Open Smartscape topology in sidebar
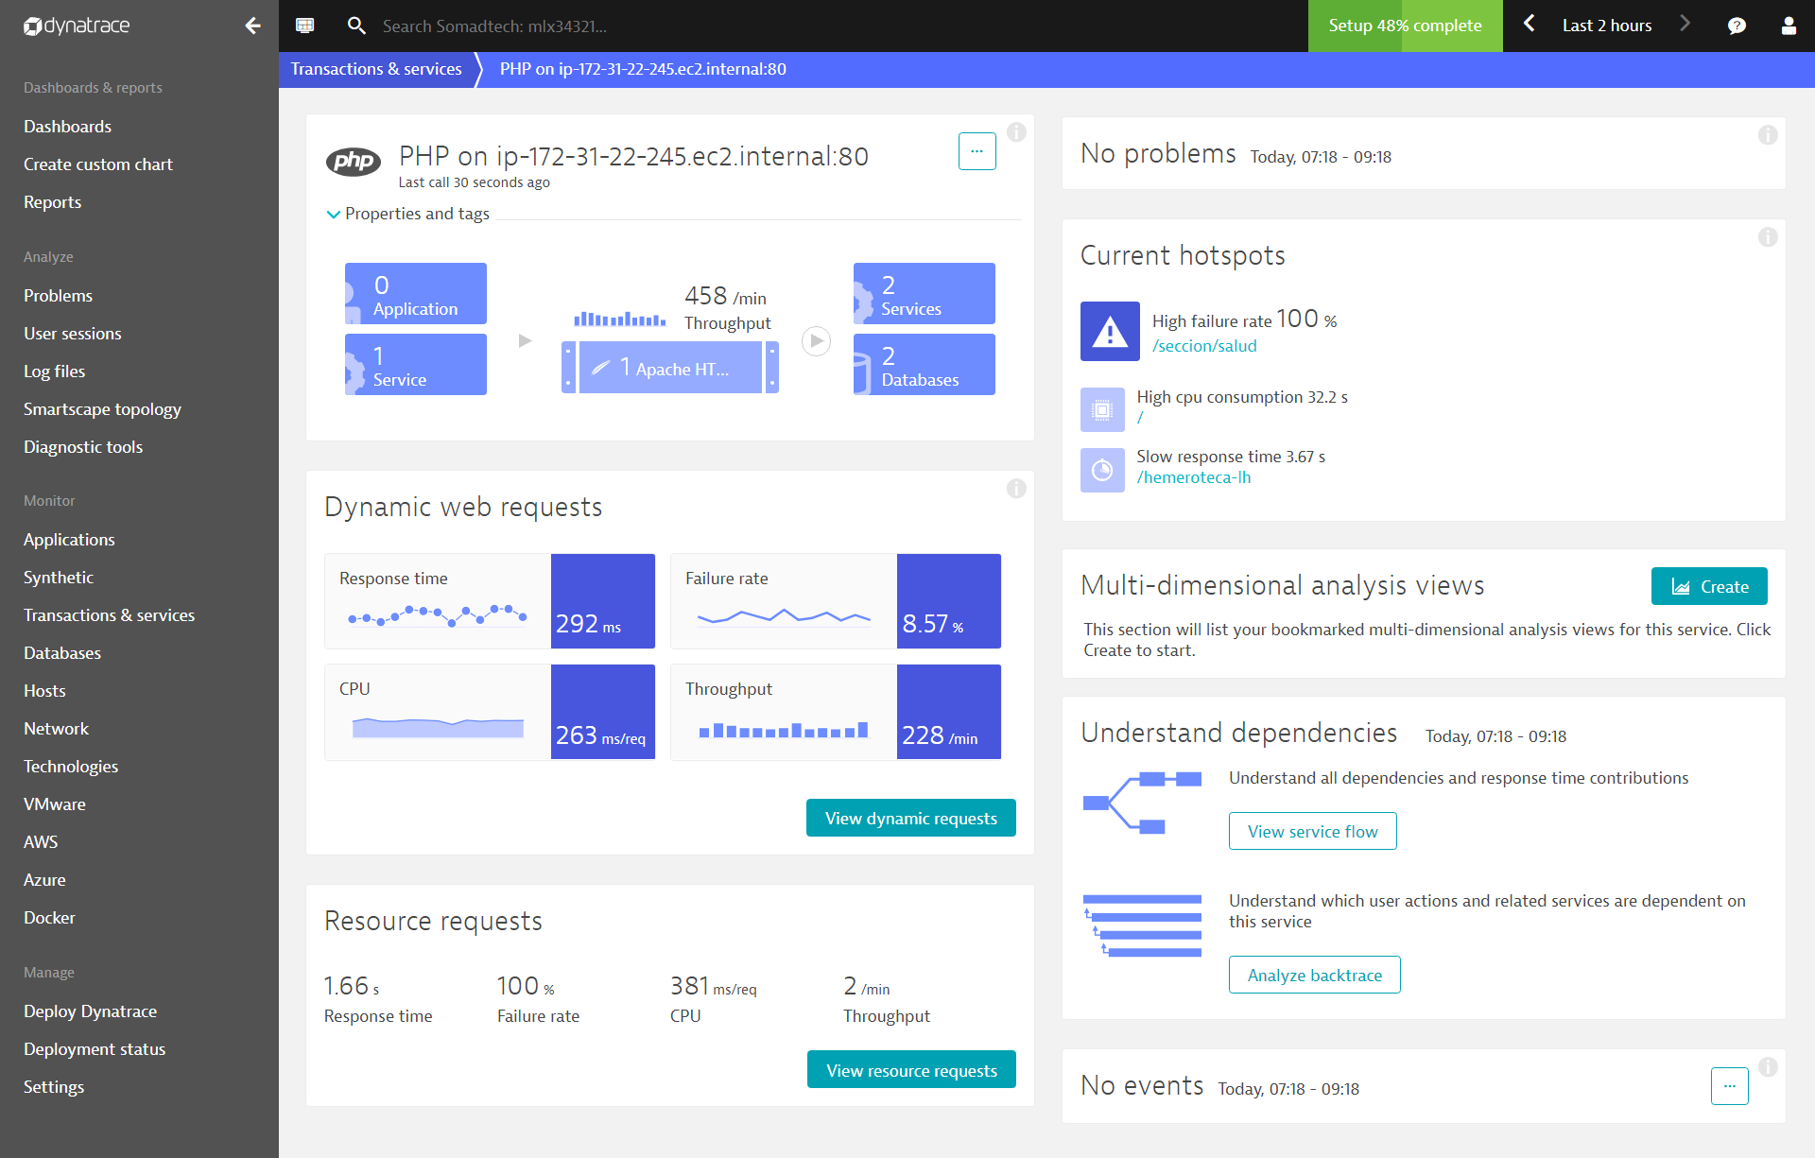This screenshot has height=1158, width=1815. point(102,409)
